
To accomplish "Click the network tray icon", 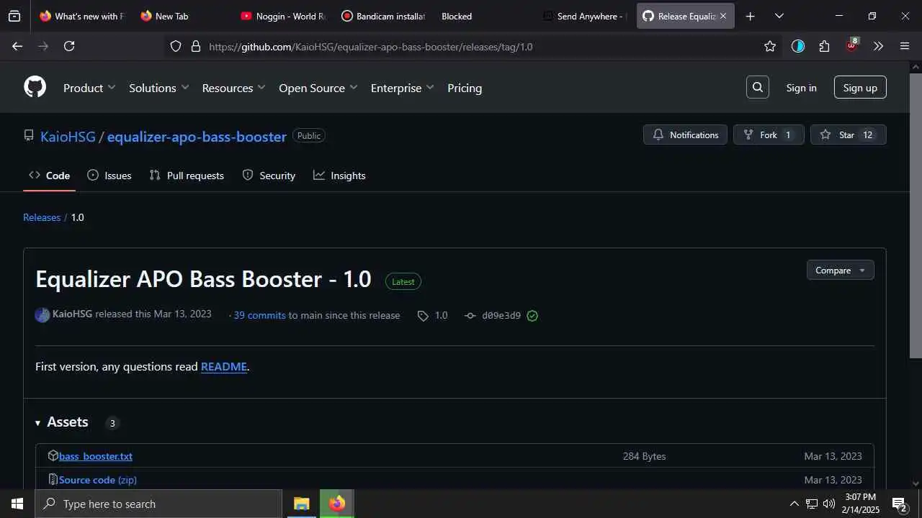I will (x=812, y=504).
